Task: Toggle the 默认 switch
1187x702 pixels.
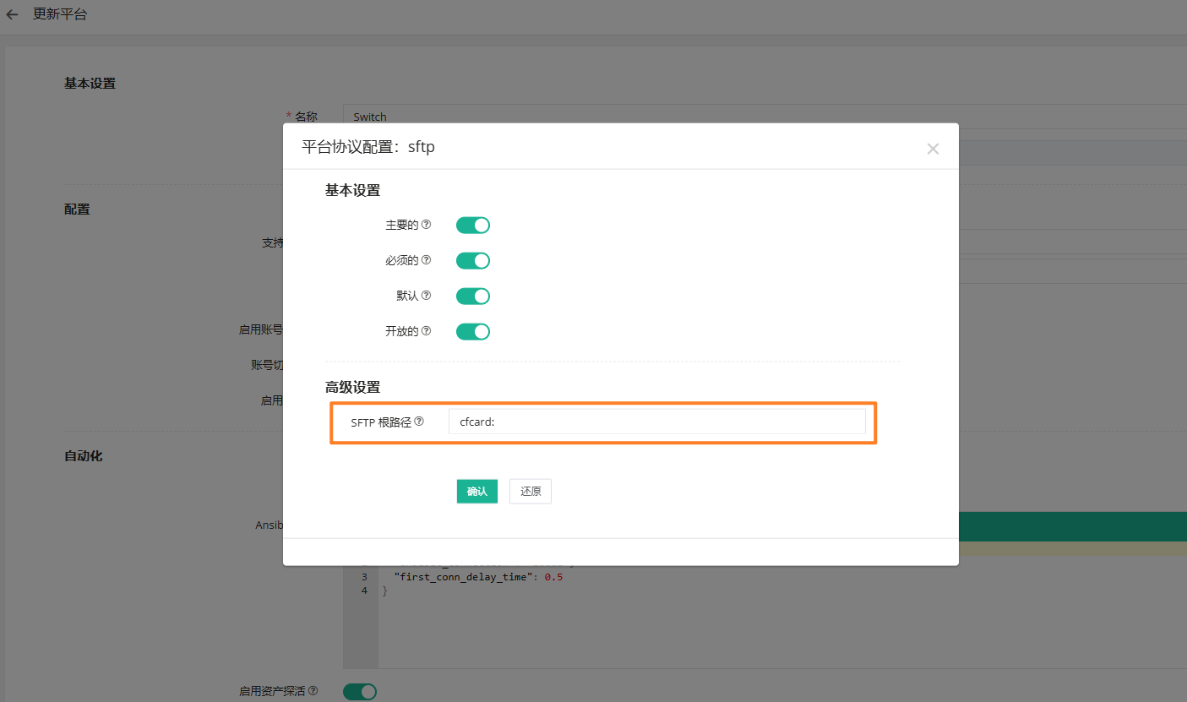Action: 473,296
